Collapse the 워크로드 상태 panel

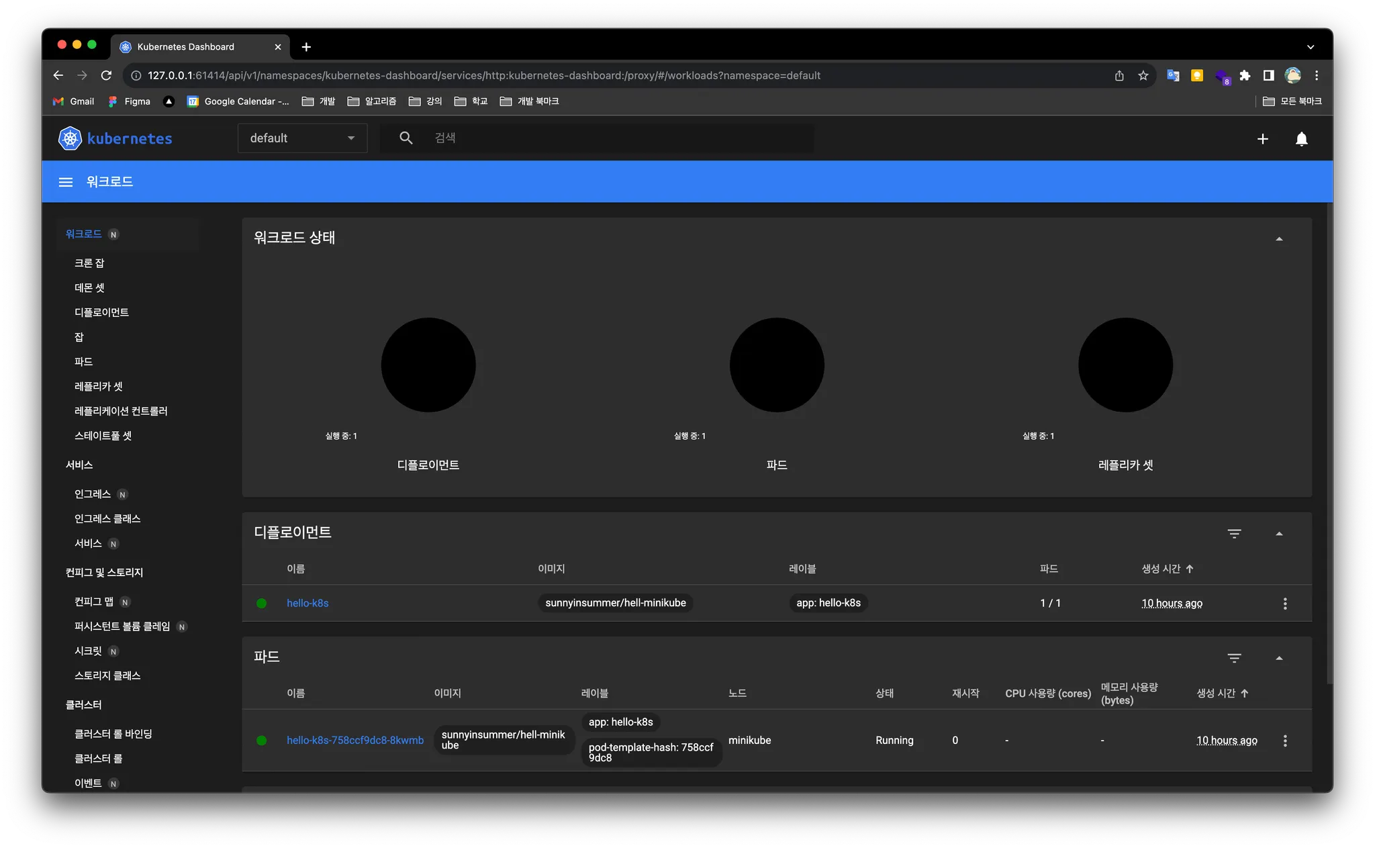(x=1279, y=239)
